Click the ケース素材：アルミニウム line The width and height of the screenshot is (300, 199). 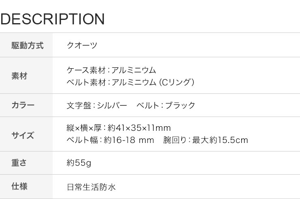111,70
